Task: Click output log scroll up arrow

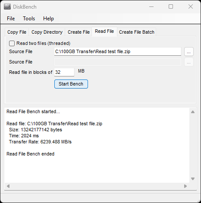Action: (x=193, y=112)
